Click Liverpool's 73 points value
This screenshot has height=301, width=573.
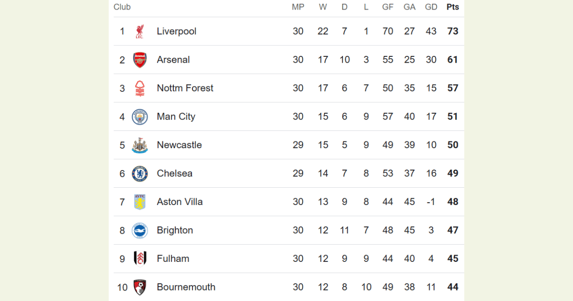click(x=453, y=32)
